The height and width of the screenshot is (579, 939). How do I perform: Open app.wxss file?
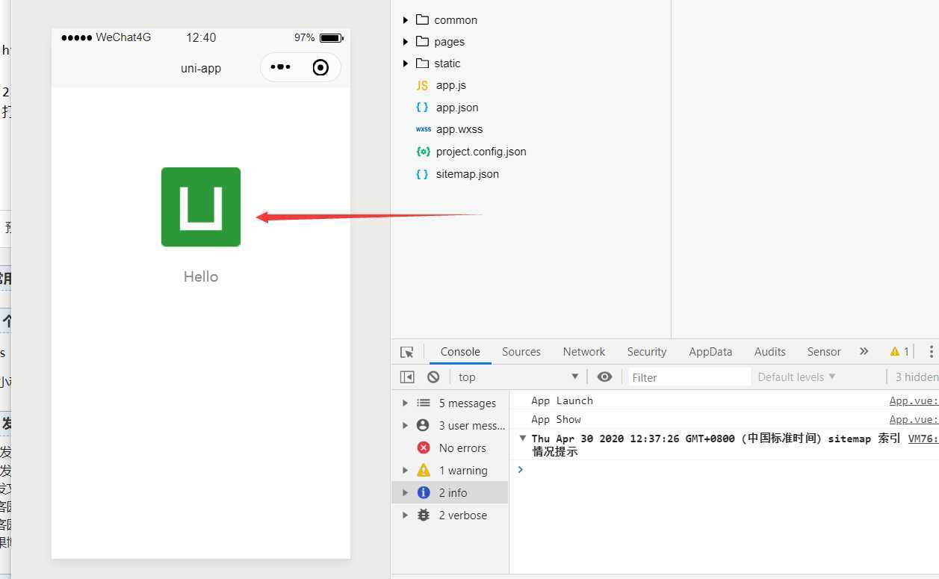[x=459, y=129]
